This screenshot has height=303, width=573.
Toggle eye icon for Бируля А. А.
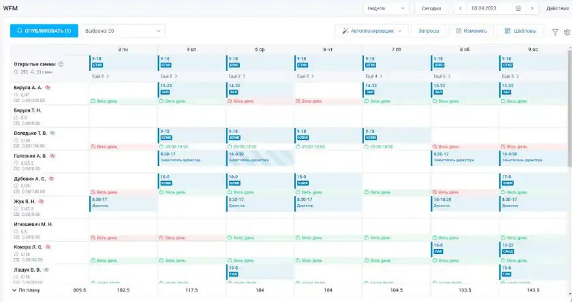[x=48, y=88]
